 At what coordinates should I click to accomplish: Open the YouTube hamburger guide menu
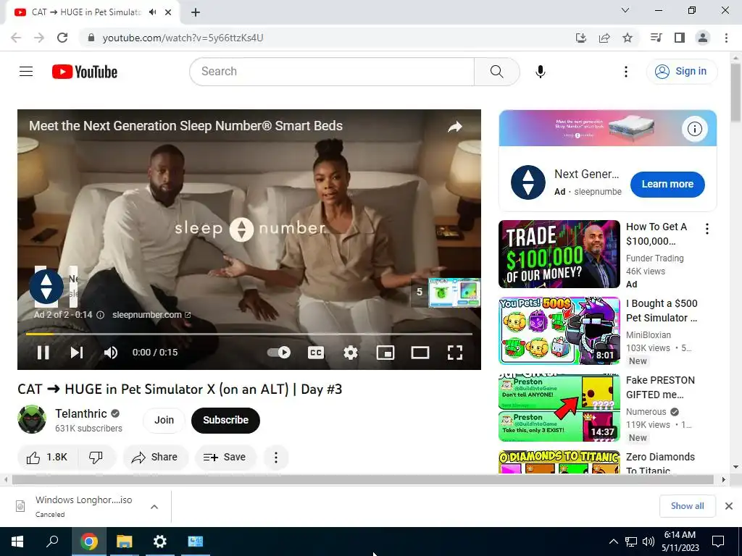[x=26, y=72]
